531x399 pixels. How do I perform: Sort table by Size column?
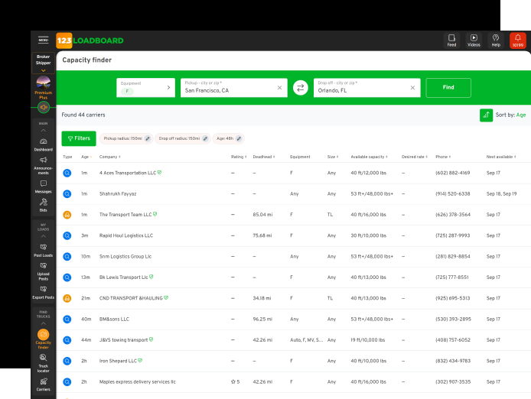[333, 157]
